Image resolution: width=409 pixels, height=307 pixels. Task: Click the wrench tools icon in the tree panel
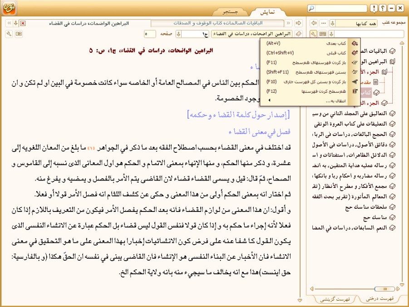pyautogui.click(x=313, y=34)
